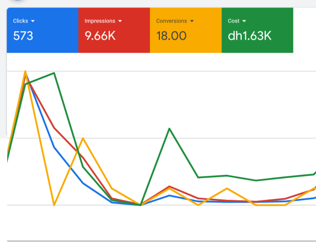Click the orange line's first drop to zero

pos(54,205)
